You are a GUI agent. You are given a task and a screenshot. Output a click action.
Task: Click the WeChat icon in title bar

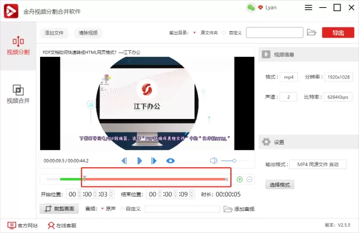coord(251,8)
